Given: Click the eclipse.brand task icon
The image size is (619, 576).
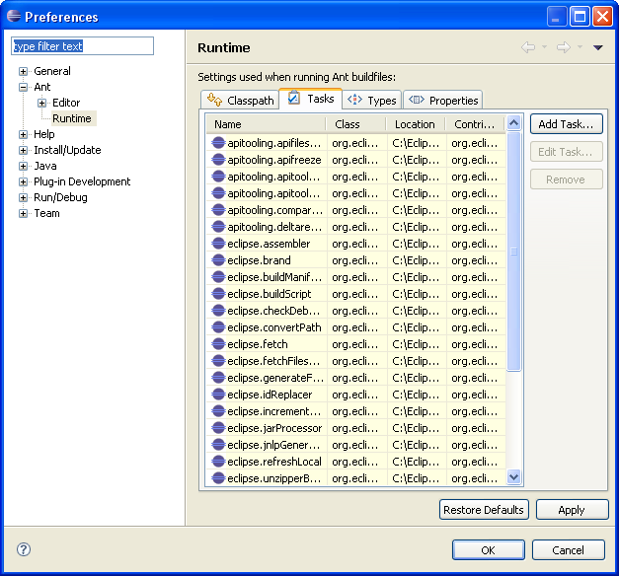Looking at the screenshot, I should point(218,260).
